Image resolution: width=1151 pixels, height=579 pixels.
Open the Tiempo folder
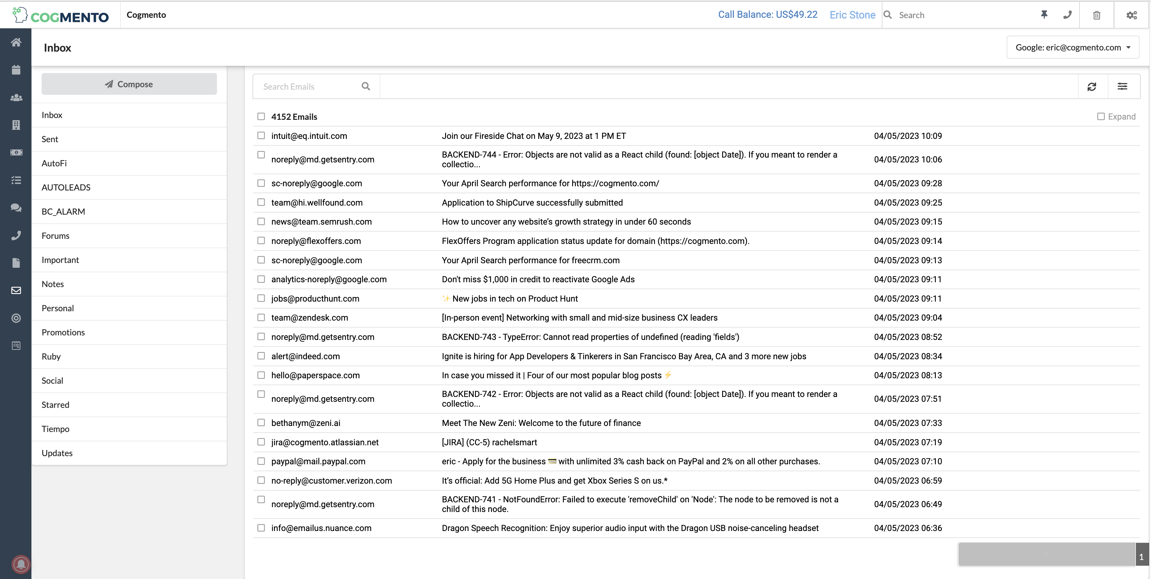point(129,429)
